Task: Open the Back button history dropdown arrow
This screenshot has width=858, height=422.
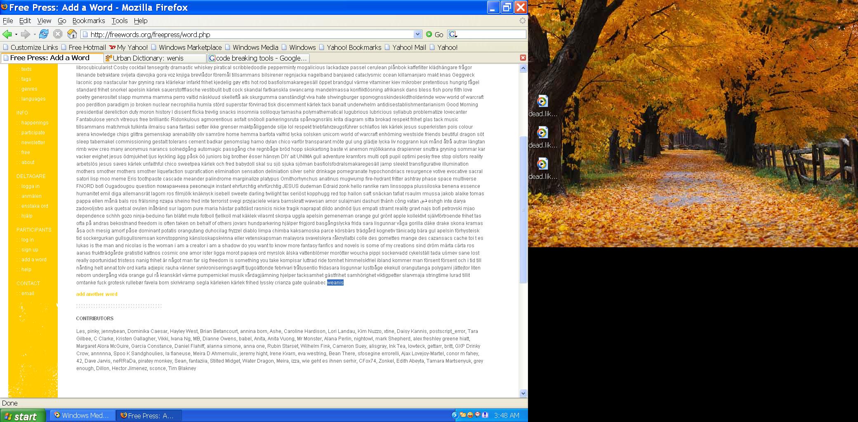Action: click(x=16, y=35)
